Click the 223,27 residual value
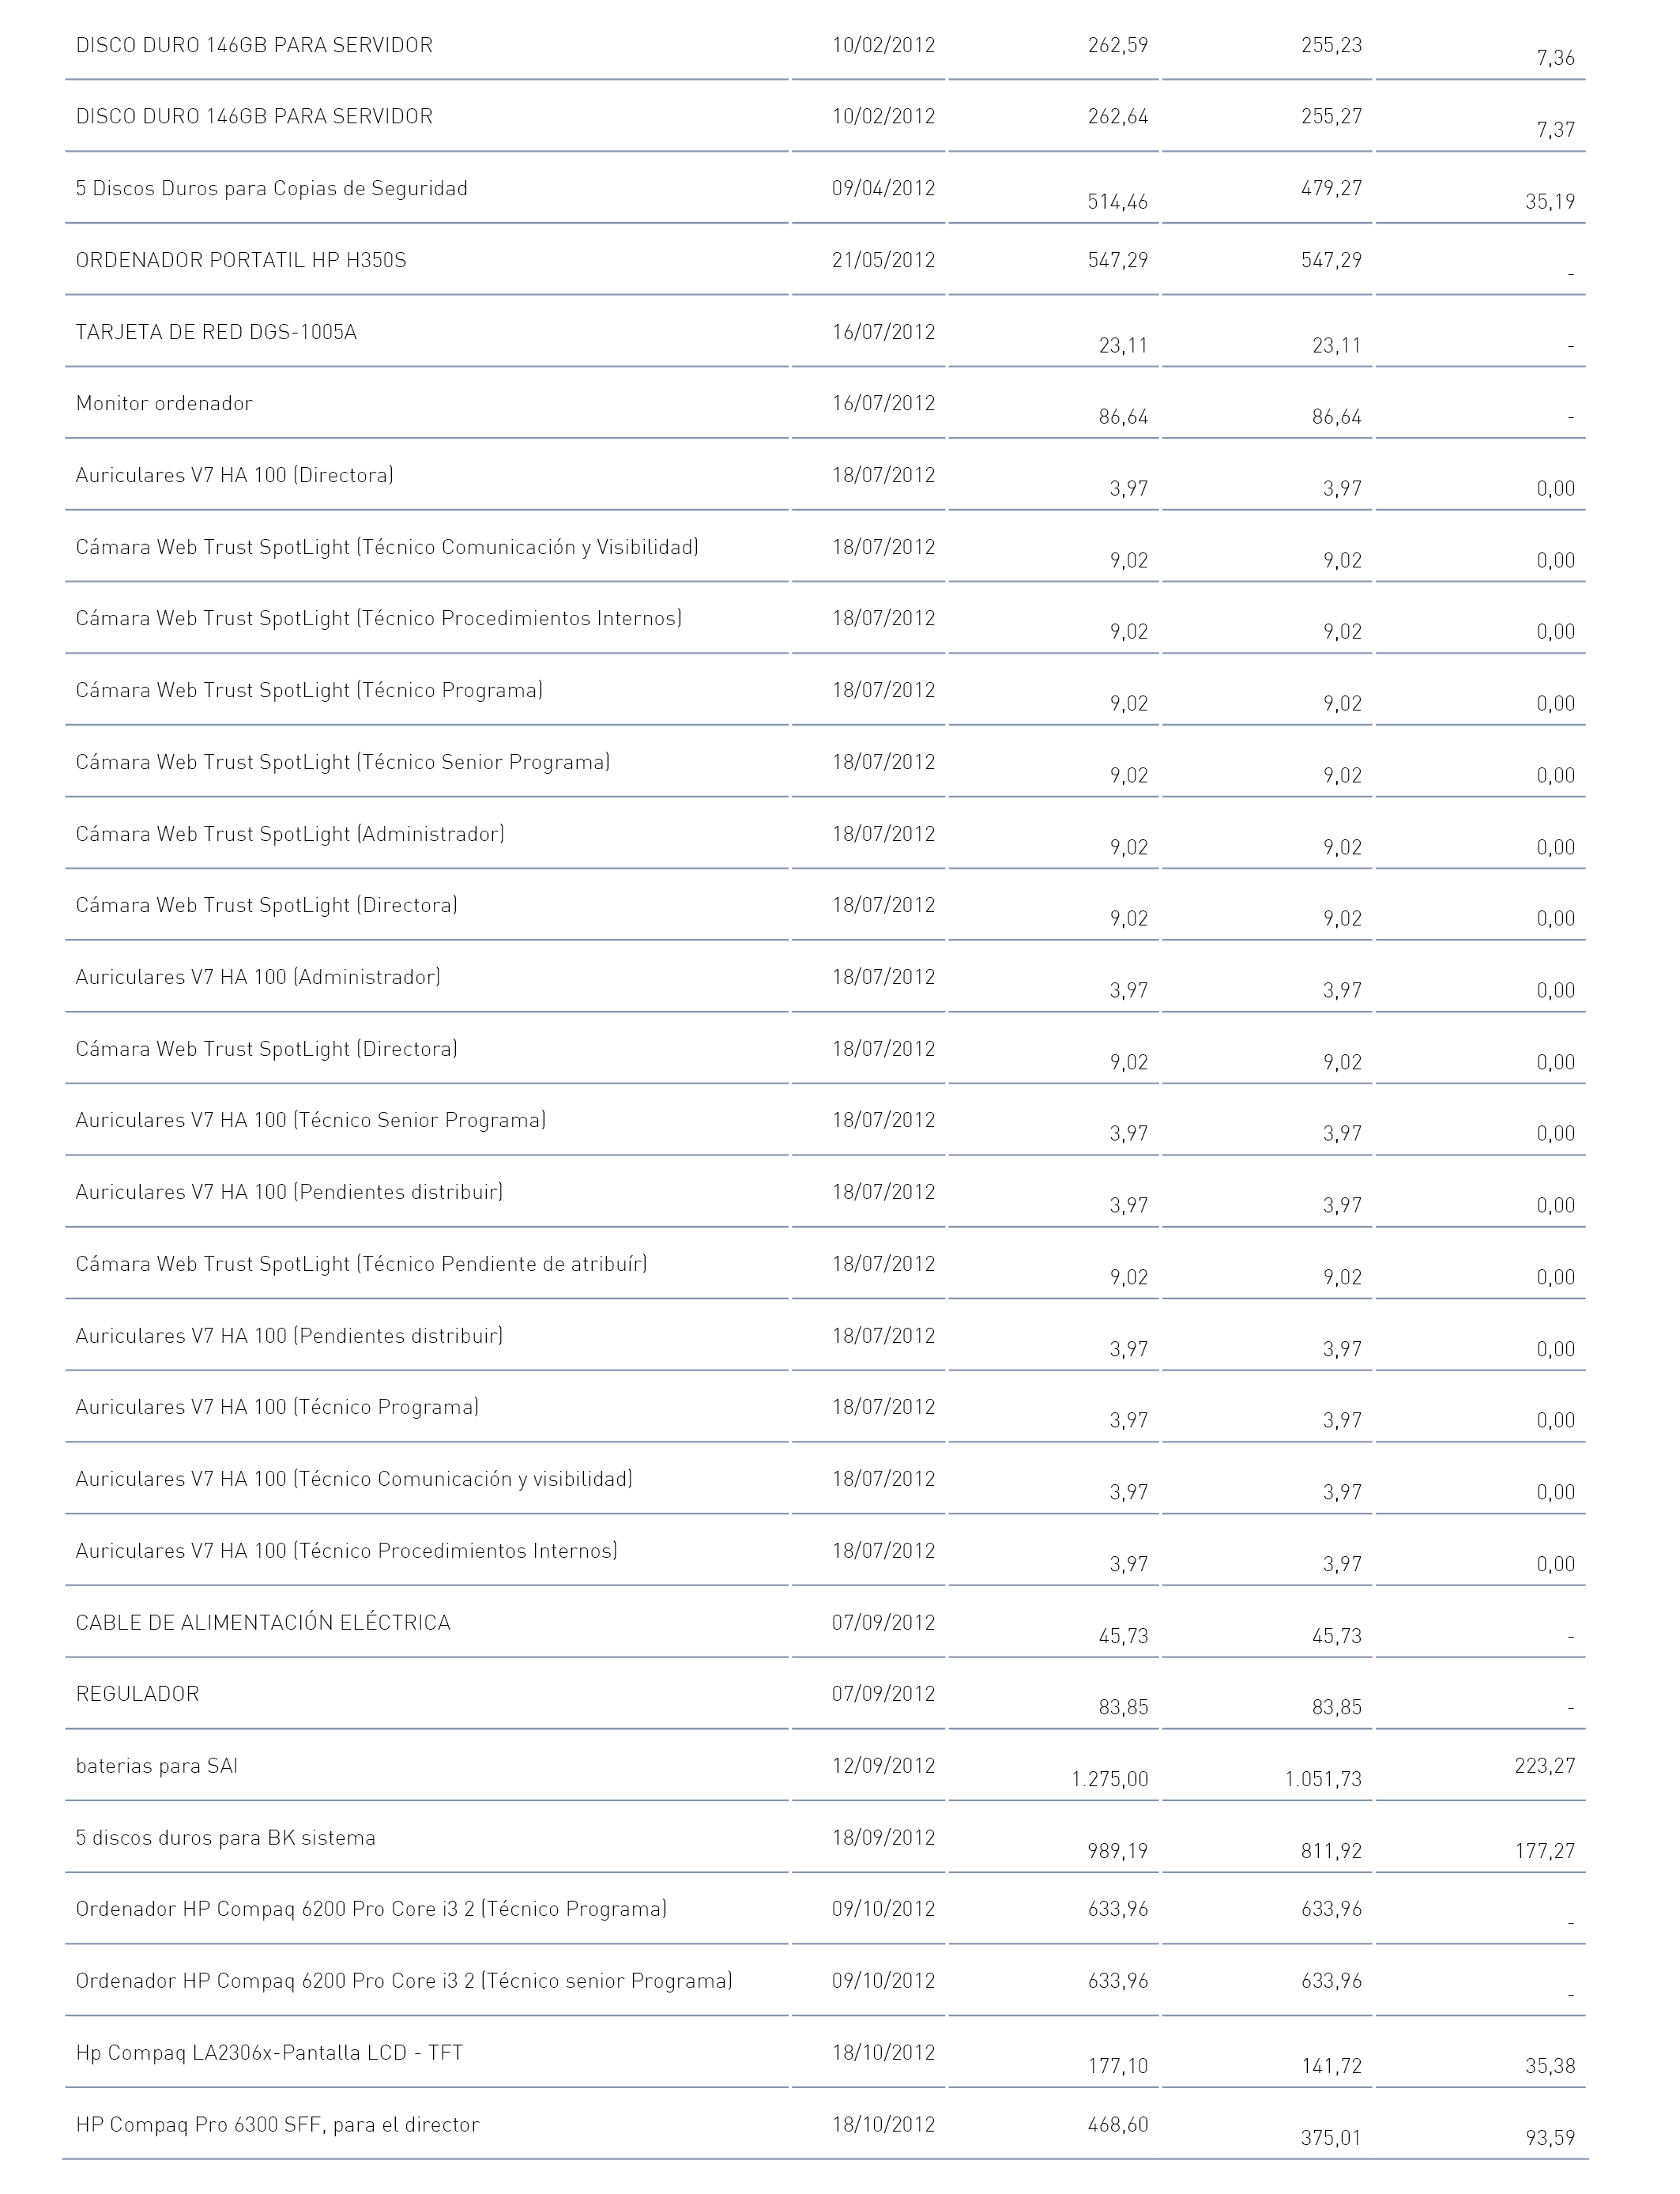 (1545, 1766)
